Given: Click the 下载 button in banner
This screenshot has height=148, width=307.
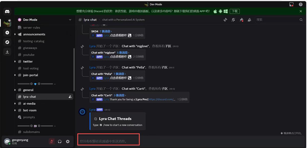Looking at the screenshot, I should (235, 11).
